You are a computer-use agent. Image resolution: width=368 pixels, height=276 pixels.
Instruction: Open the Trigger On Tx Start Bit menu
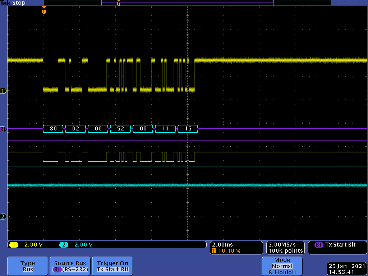[112, 266]
